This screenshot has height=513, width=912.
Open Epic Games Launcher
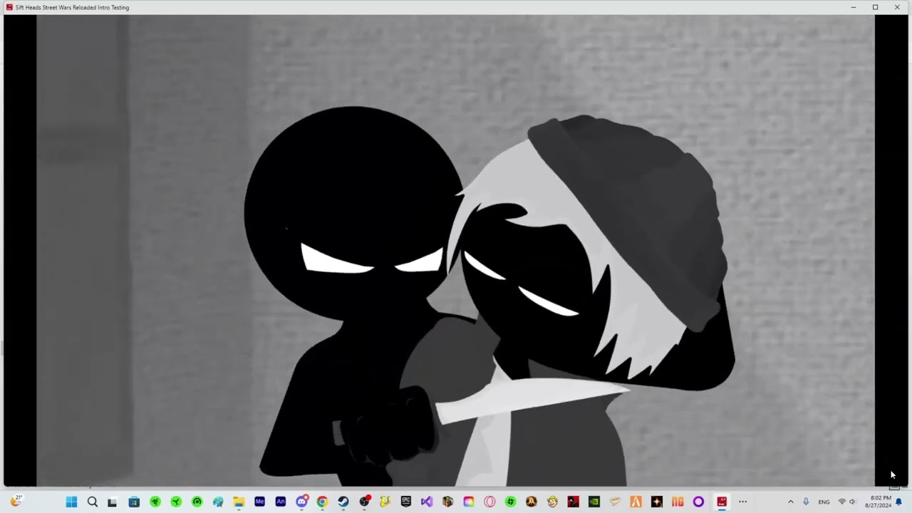[x=406, y=502]
